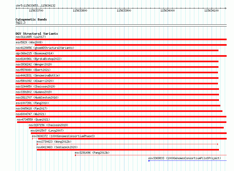Click nsv3065418 (Fan2017) label
234x171 pixels.
point(32,108)
